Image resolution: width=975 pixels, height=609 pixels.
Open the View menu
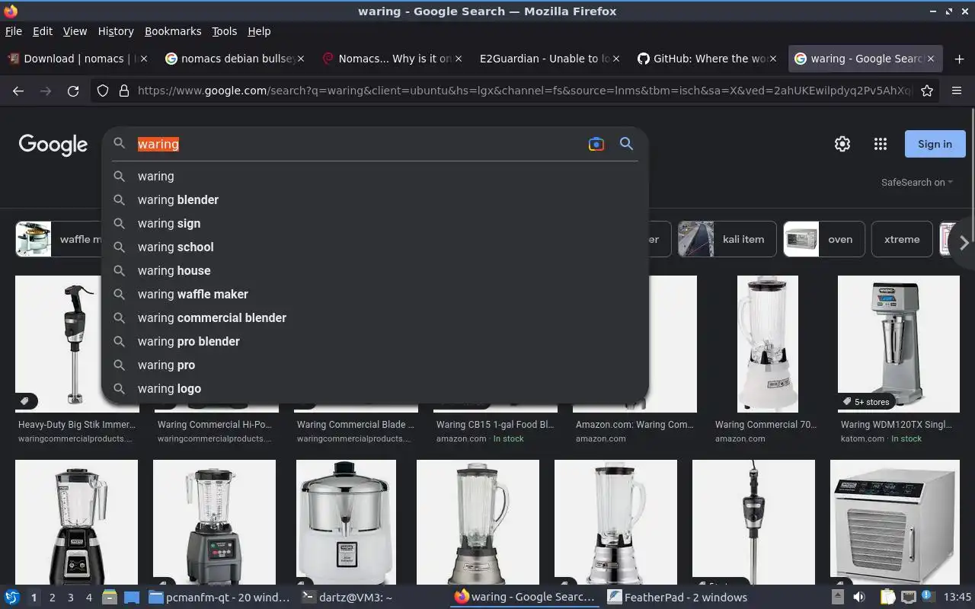tap(75, 31)
